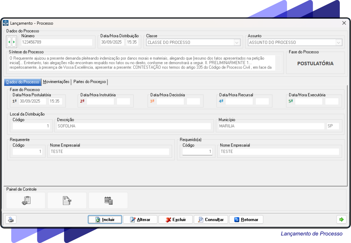The width and height of the screenshot is (351, 243).
Task: Click the green arrow button at bottom right
Action: [341, 220]
